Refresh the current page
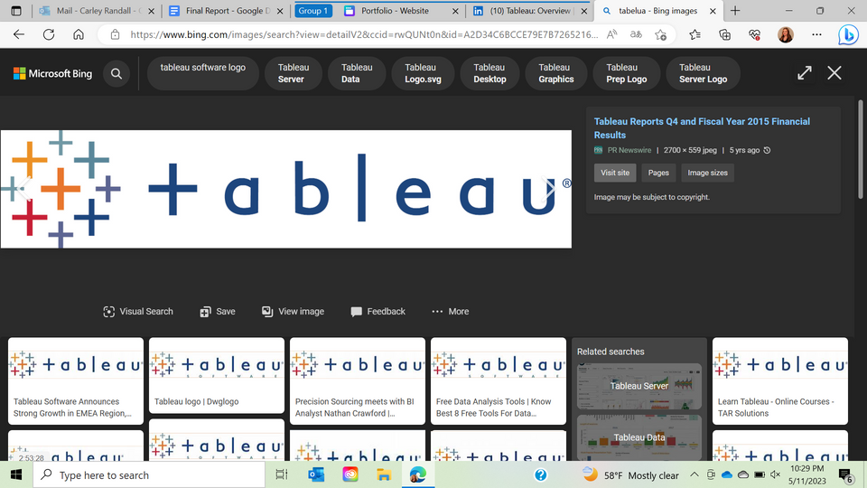This screenshot has width=867, height=488. tap(49, 34)
